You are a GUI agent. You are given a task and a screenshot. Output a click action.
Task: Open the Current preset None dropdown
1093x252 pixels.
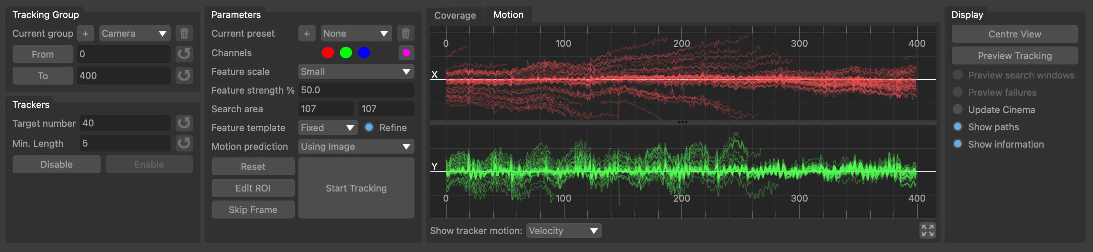356,33
